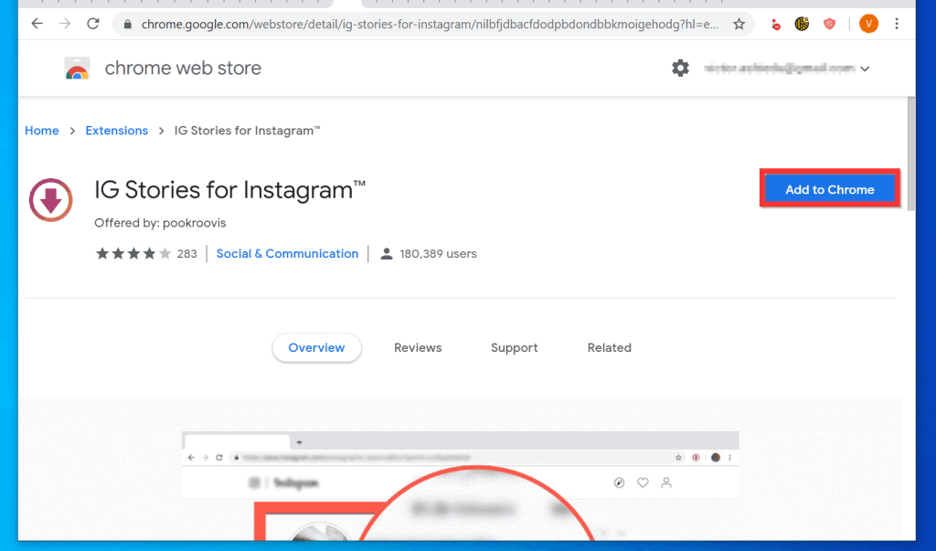Click the Add to Chrome button
This screenshot has height=551, width=936.
coord(830,189)
